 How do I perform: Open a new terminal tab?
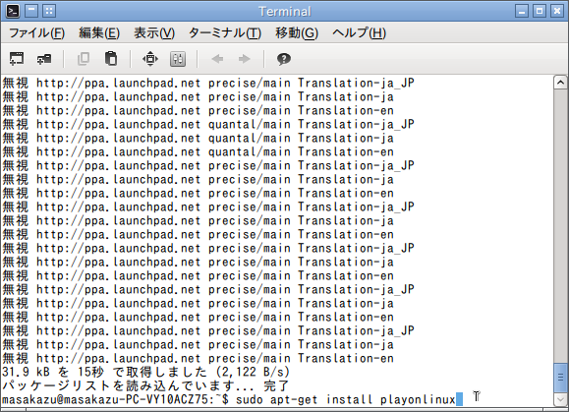coord(17,59)
